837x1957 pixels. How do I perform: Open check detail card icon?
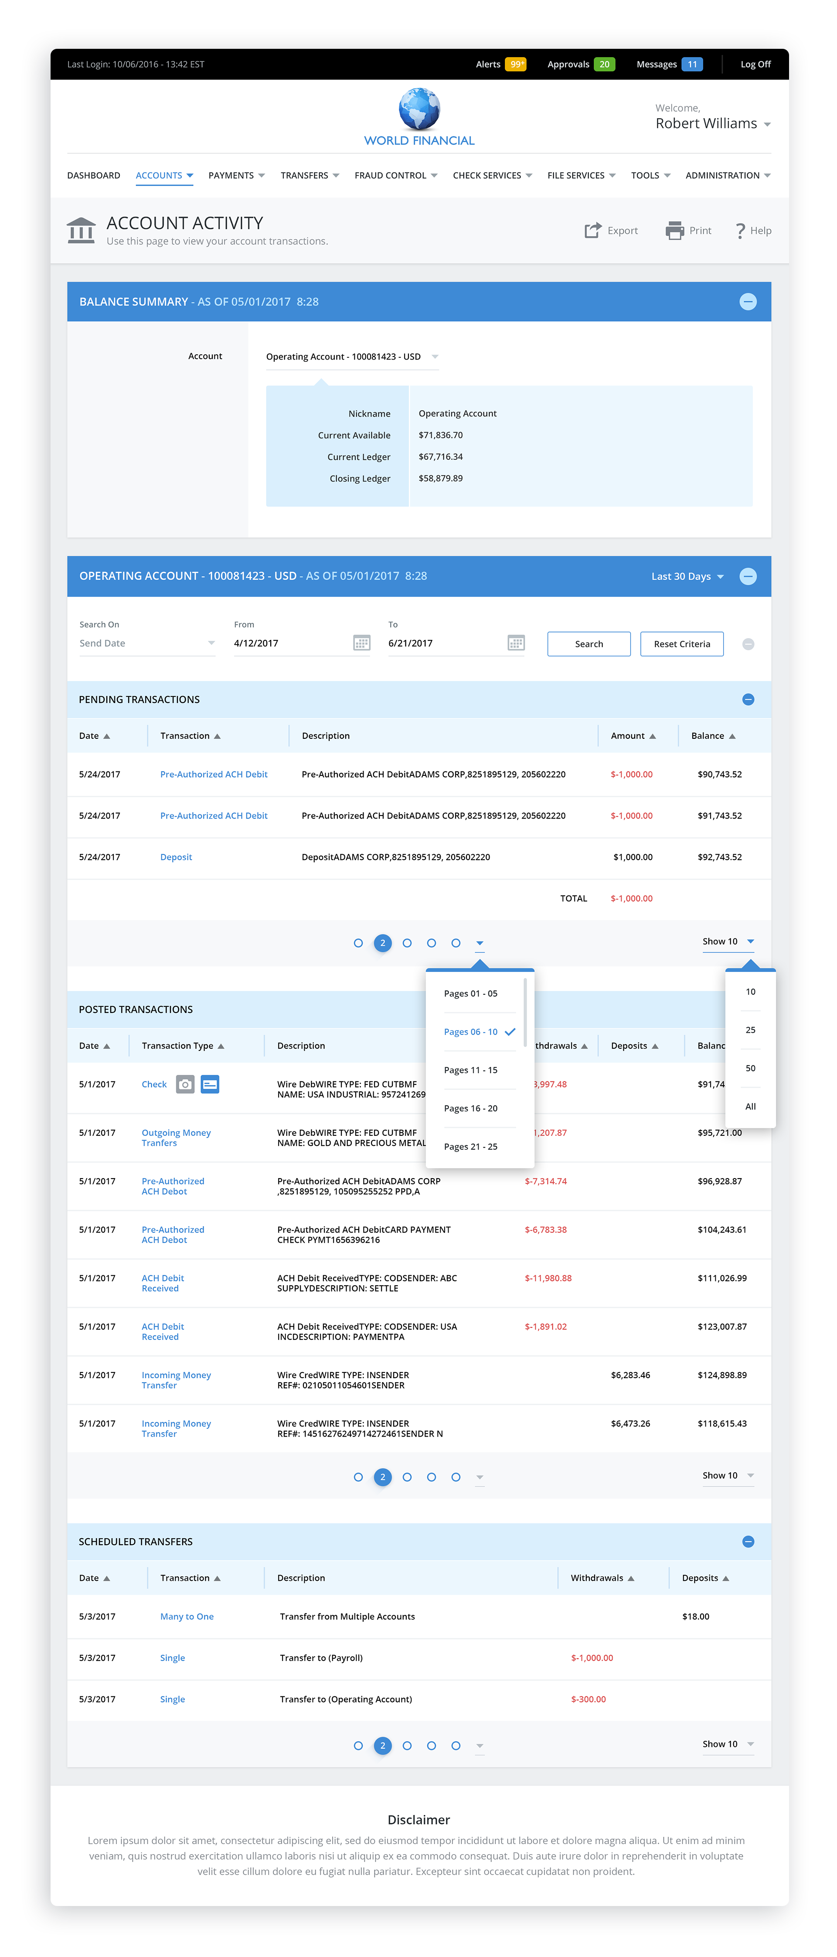210,1084
